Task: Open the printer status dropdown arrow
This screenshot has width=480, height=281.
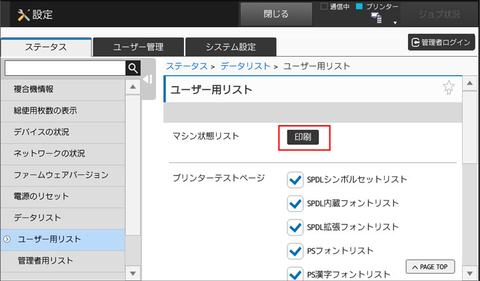Action: tap(395, 23)
